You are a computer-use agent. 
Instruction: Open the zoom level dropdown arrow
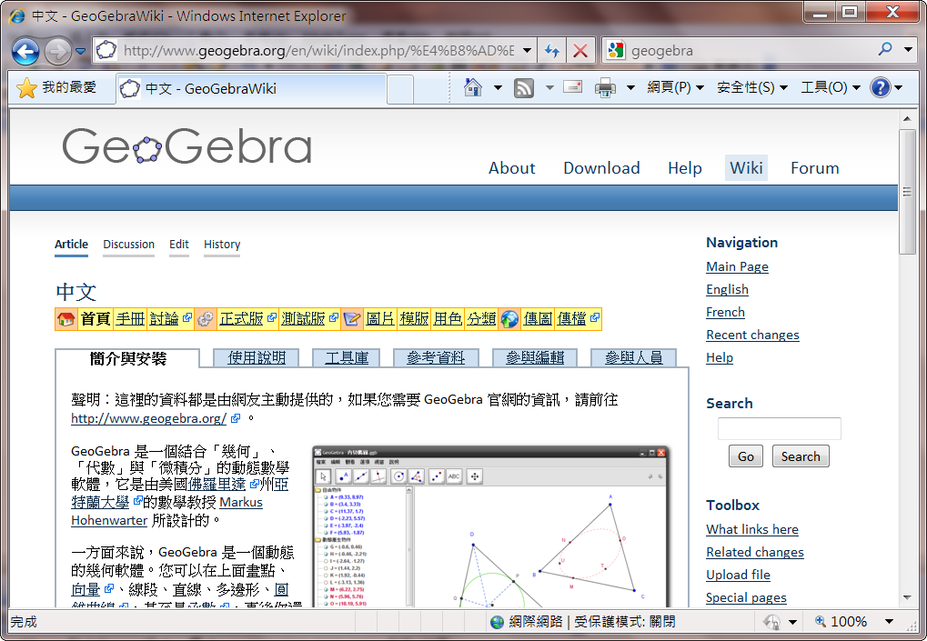coord(889,622)
